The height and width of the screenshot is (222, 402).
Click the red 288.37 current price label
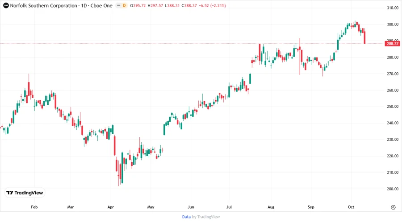point(392,43)
